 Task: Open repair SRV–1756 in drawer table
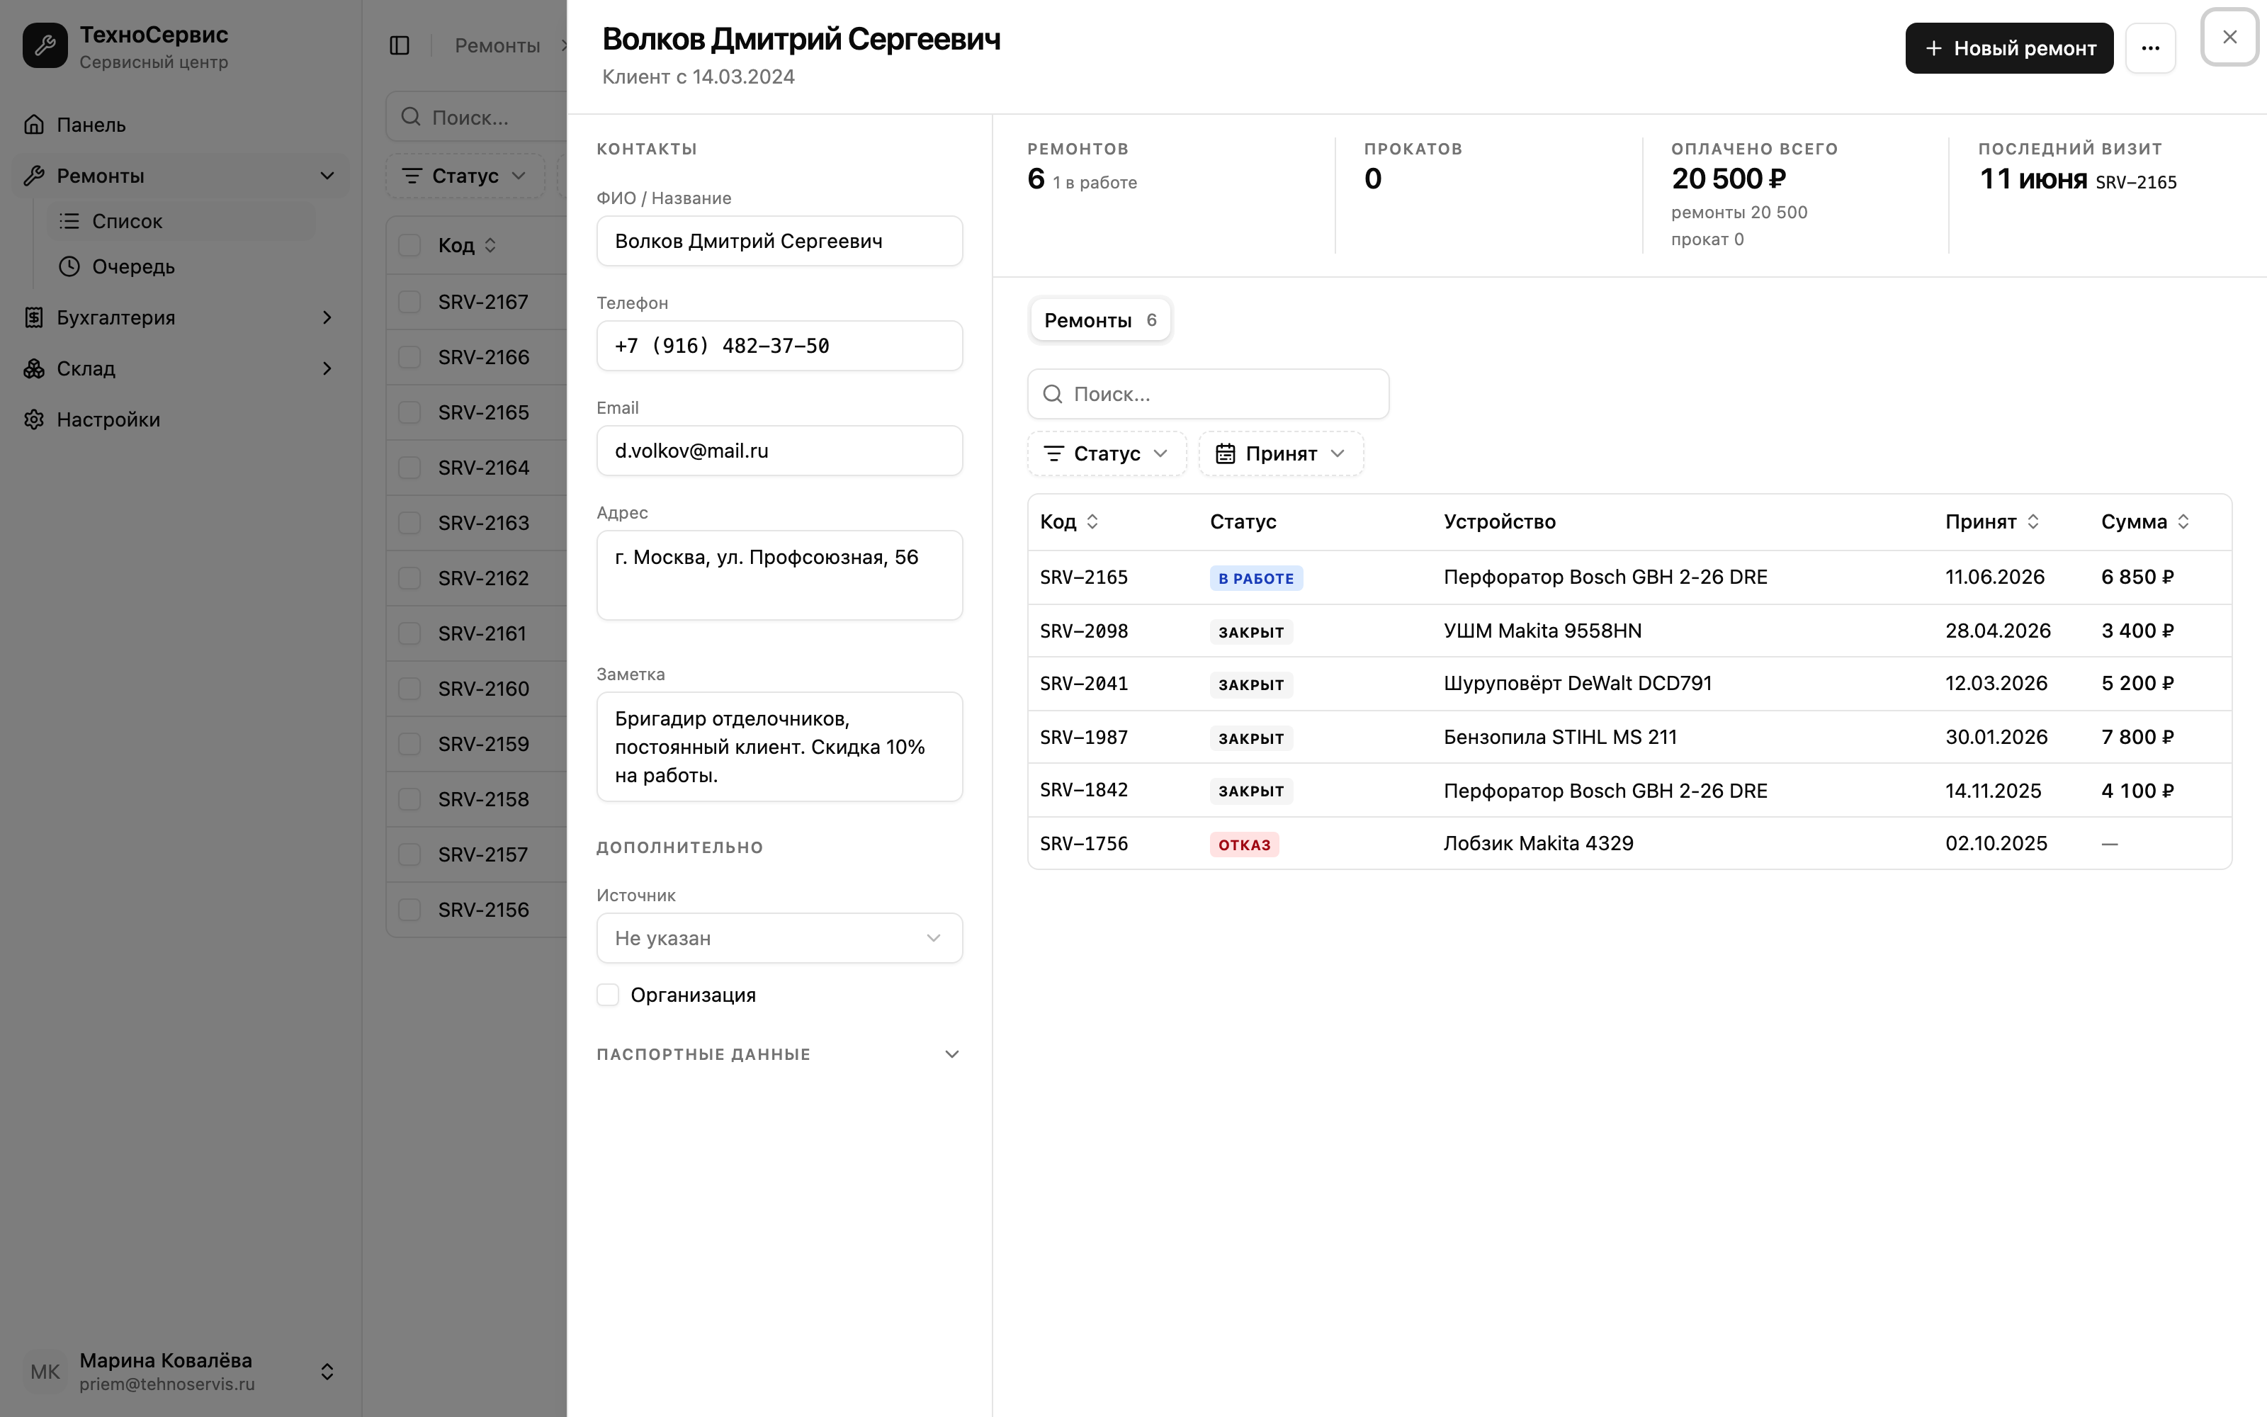[1629, 843]
